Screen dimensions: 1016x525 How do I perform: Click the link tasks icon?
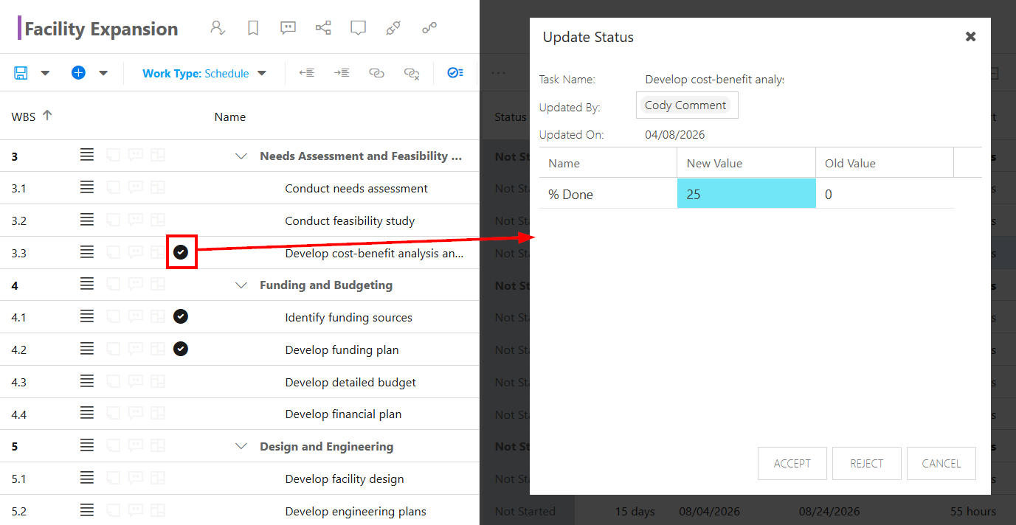[x=376, y=73]
